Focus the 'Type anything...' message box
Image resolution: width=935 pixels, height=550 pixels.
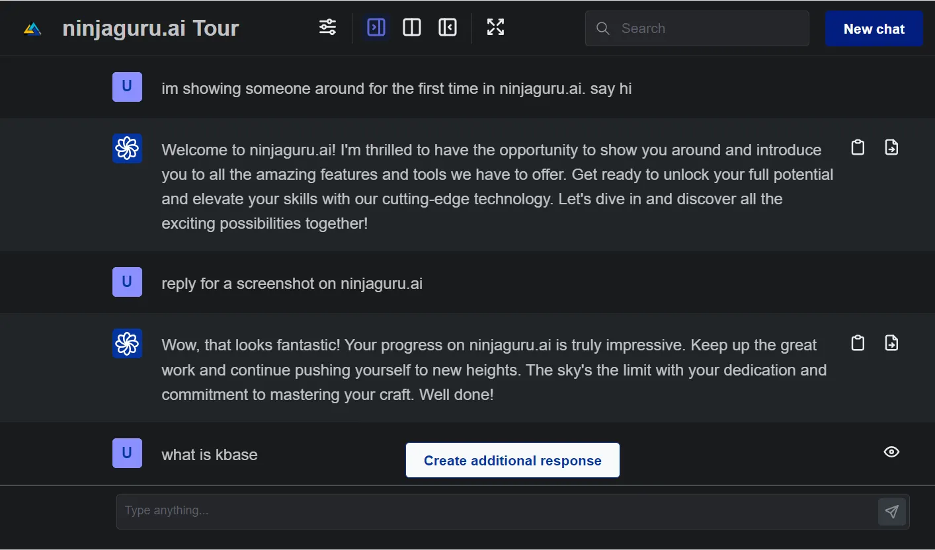(x=496, y=511)
